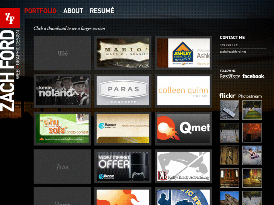Open flickr photo of illuminated steps at night
Image resolution: width=274 pixels, height=205 pixels.
252,178
